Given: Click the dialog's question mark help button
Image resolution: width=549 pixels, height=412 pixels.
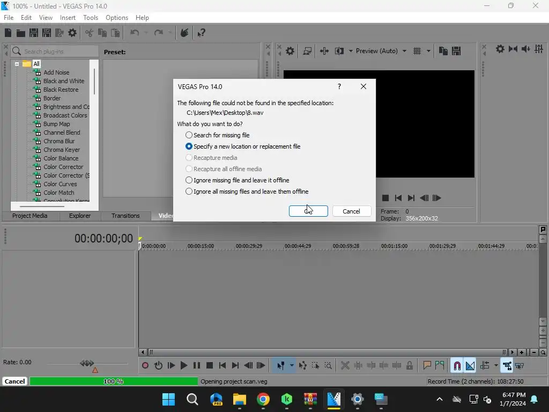Looking at the screenshot, I should pos(339,86).
